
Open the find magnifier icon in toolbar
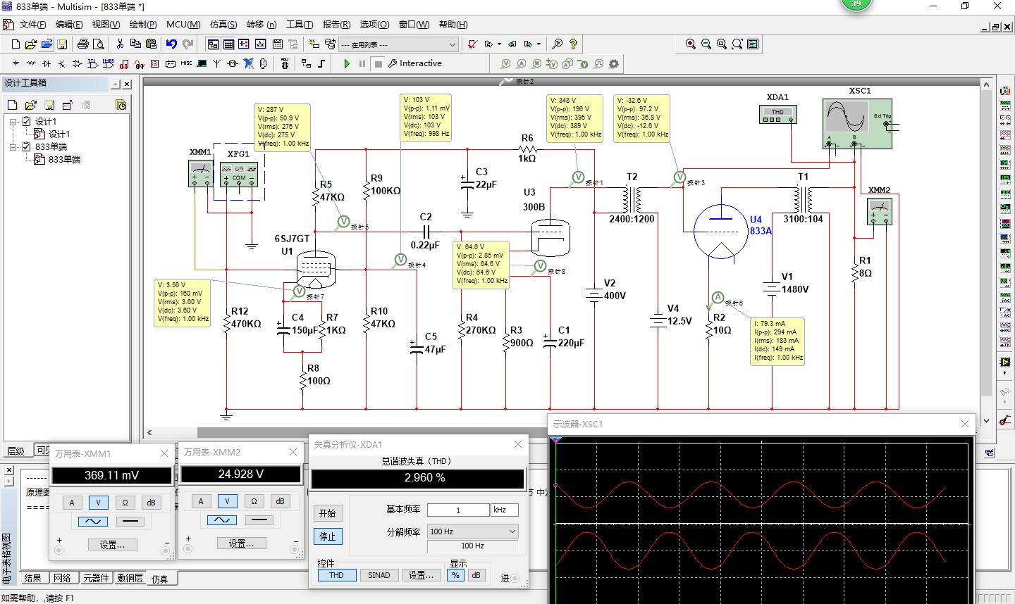(x=557, y=44)
